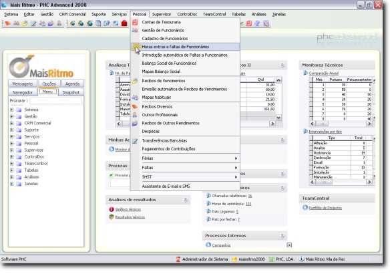The height and width of the screenshot is (274, 390).
Task: Open the Intervenções por tipo link
Action: coord(325,132)
